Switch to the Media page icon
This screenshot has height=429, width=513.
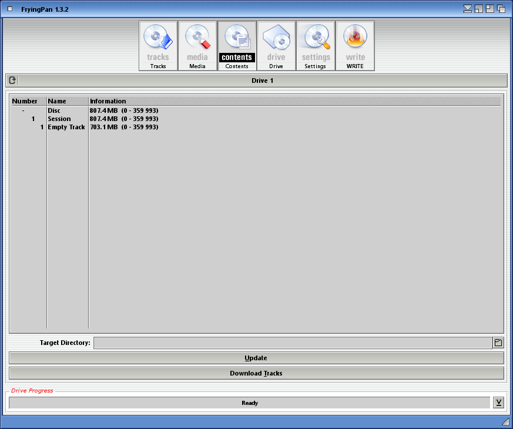pos(197,45)
